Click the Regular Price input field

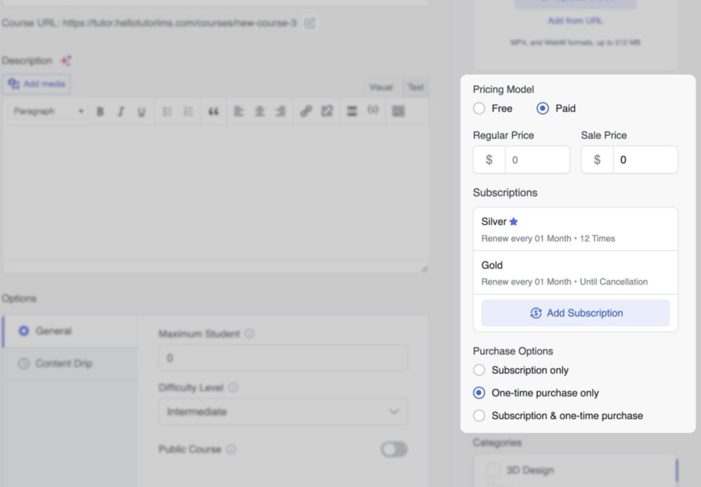click(x=537, y=160)
